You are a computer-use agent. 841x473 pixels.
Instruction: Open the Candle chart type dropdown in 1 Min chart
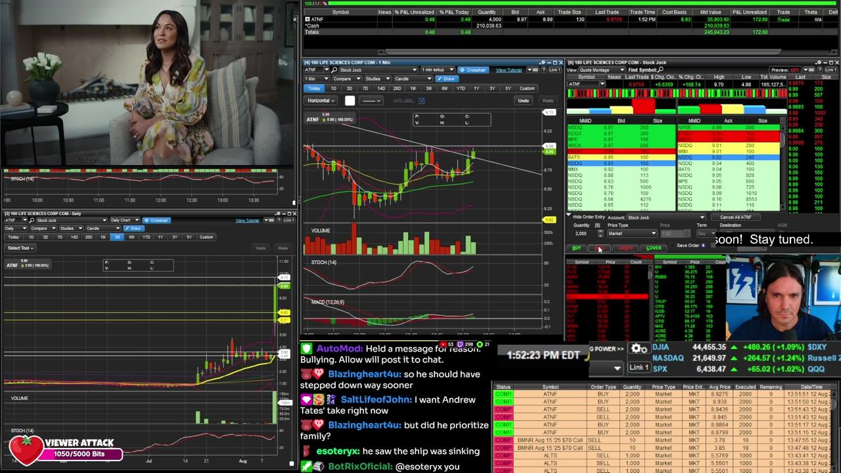coord(414,79)
